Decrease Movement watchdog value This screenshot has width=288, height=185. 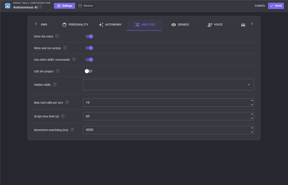click(x=252, y=132)
